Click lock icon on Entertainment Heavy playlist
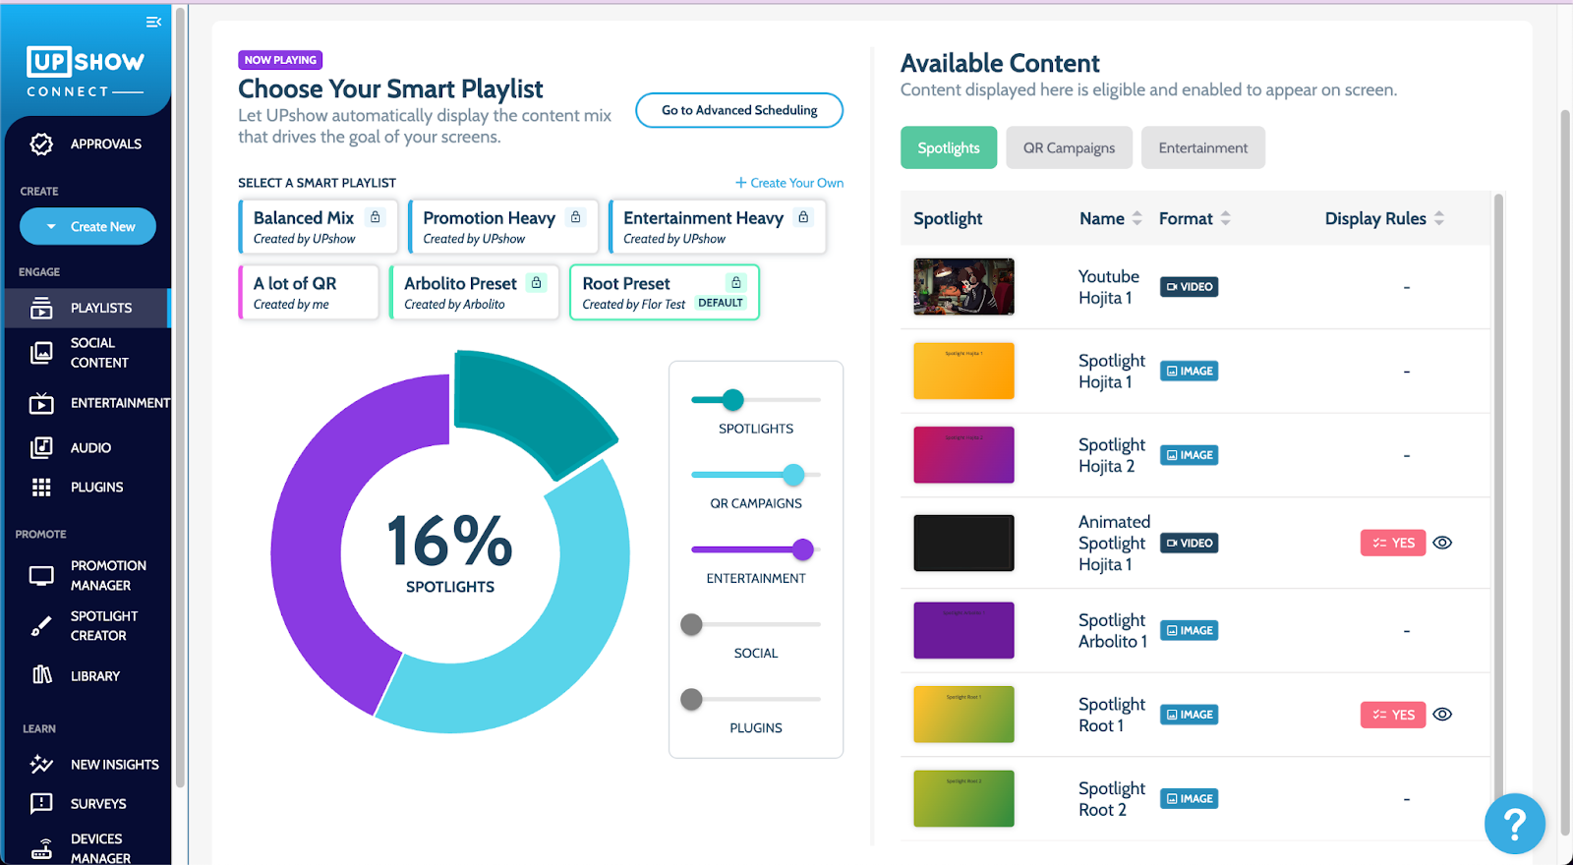This screenshot has height=865, width=1573. [803, 217]
